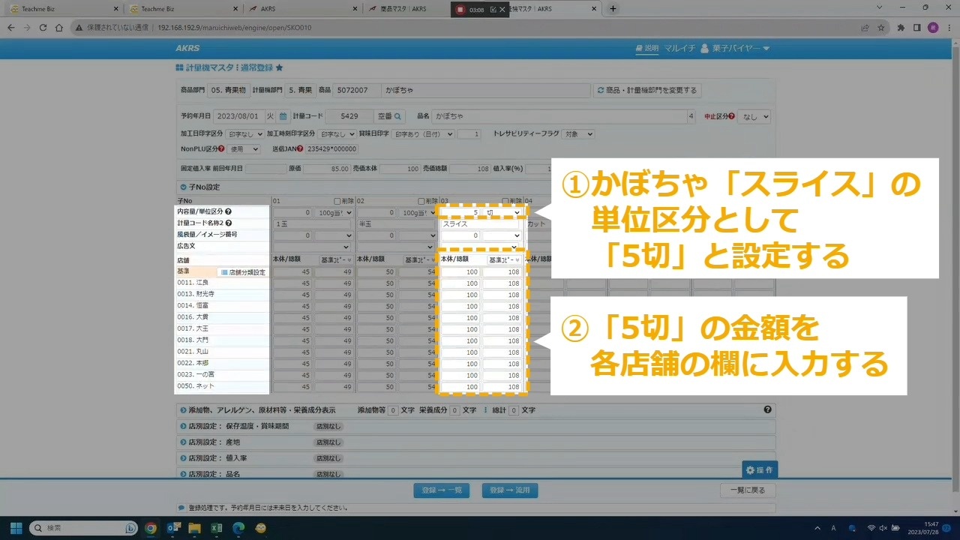960x540 pixels.
Task: Click the favorite star next to 計量機マスタ title
Action: pos(280,67)
